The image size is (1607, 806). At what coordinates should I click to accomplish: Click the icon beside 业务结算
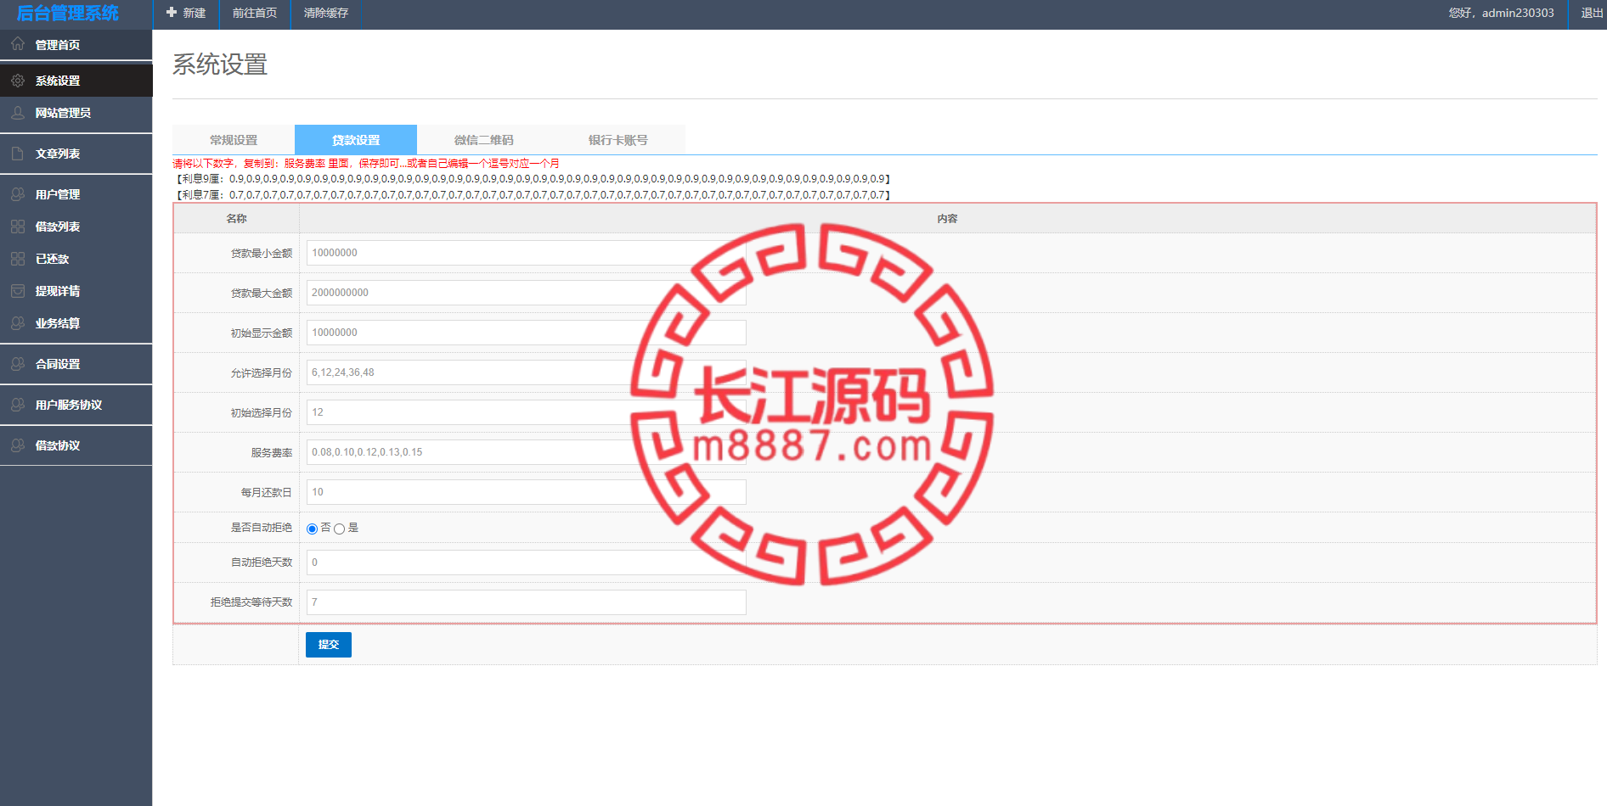tap(18, 323)
